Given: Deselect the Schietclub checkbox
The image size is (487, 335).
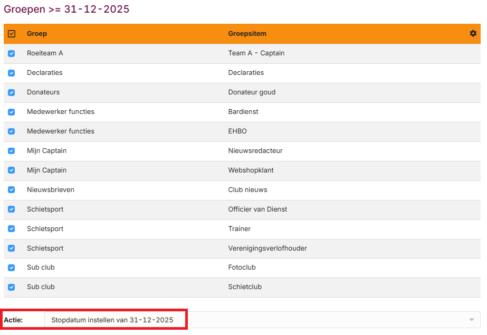Looking at the screenshot, I should [x=11, y=288].
